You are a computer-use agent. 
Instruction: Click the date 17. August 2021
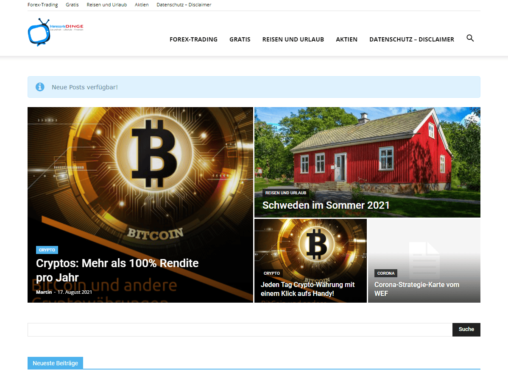[x=75, y=292]
